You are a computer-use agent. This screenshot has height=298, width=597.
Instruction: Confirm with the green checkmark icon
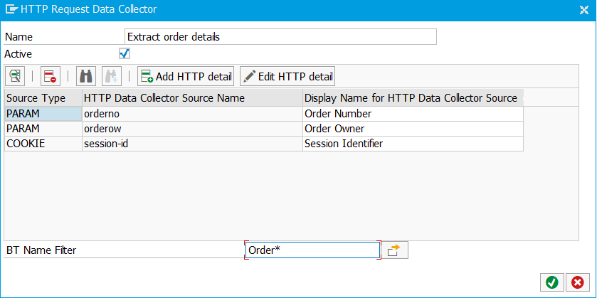[x=551, y=282]
